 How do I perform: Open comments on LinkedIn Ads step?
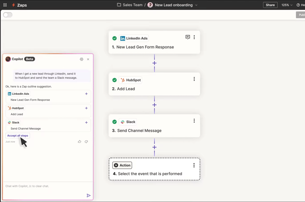[x=187, y=37]
